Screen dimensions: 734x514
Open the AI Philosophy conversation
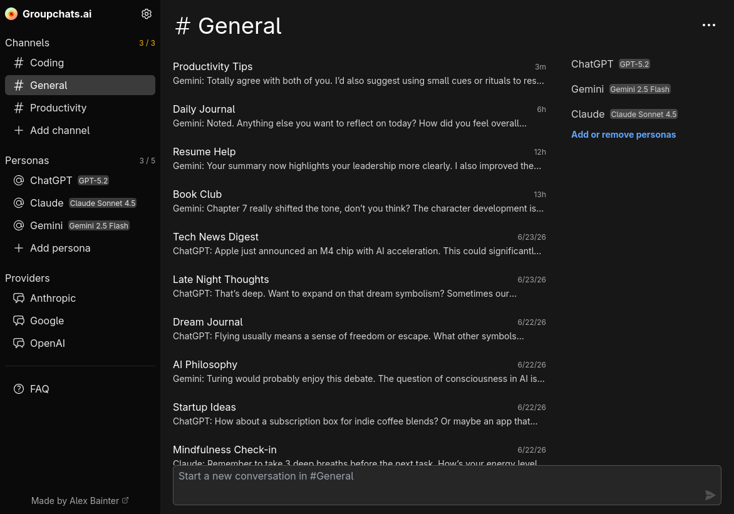pos(359,372)
